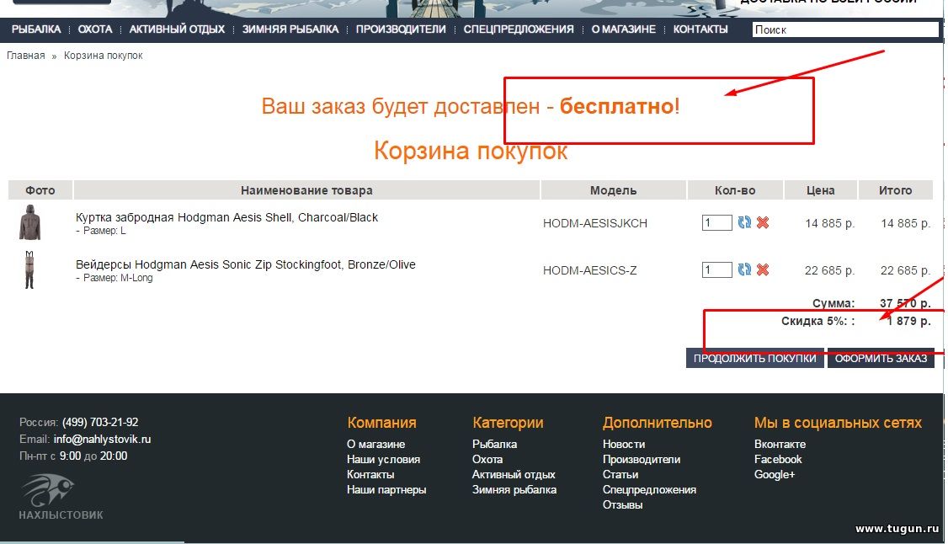The image size is (948, 544).
Task: Open the Вконтакте social link
Action: point(780,445)
